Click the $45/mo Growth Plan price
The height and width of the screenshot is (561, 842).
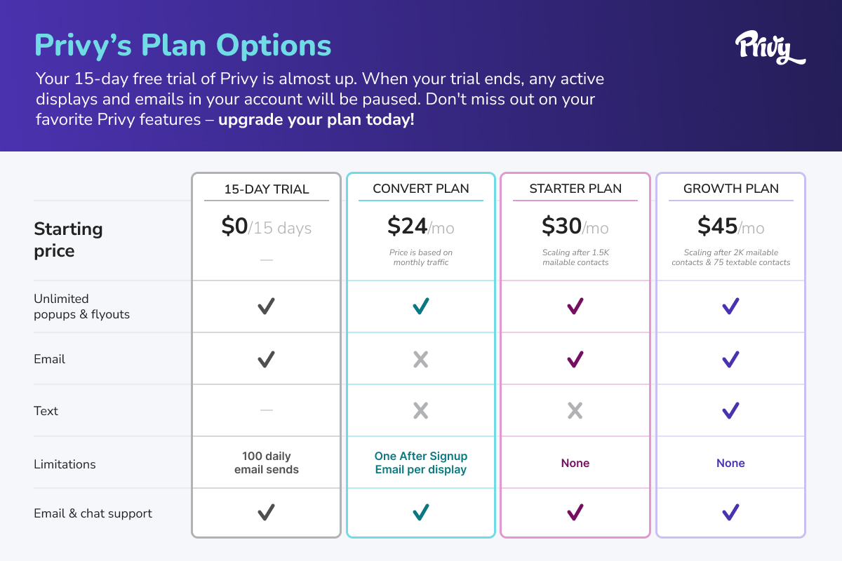(730, 227)
